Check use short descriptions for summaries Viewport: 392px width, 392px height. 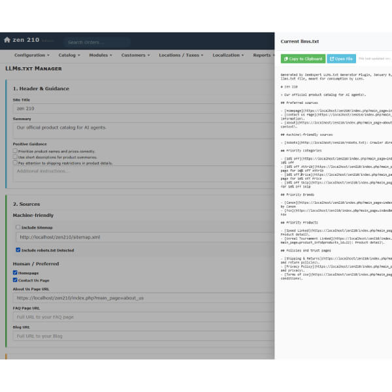15,157
